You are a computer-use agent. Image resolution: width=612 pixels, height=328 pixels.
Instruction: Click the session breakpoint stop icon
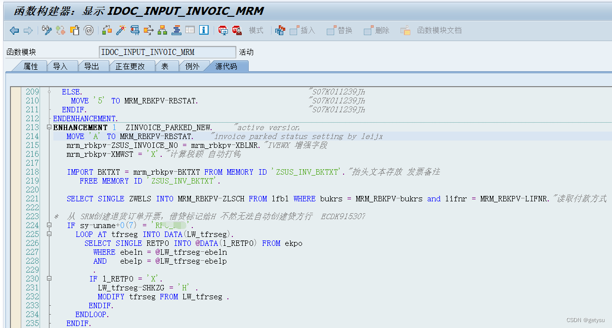coord(223,30)
